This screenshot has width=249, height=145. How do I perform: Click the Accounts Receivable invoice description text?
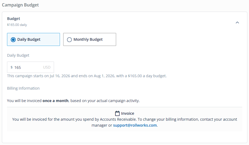[x=125, y=122]
